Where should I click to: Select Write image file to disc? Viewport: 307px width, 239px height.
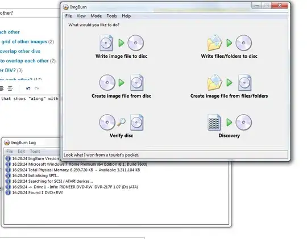tap(122, 47)
